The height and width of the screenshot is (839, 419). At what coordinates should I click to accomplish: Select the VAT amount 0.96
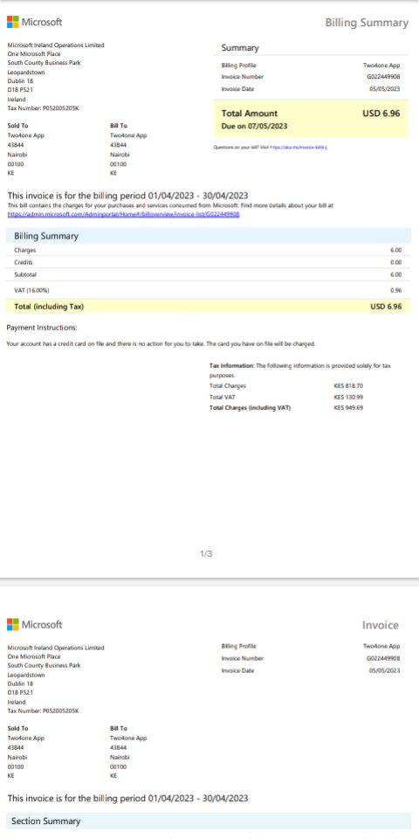[x=395, y=290]
